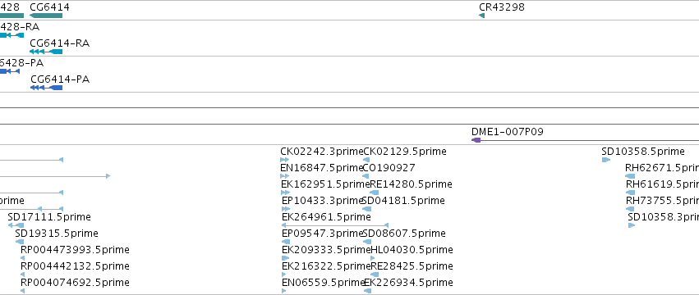Select the RH73755.5prime EST glyph
Image resolution: width=699 pixels, height=295 pixels.
[x=630, y=209]
